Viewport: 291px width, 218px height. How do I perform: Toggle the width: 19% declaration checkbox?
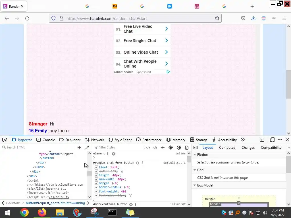tap(96, 171)
